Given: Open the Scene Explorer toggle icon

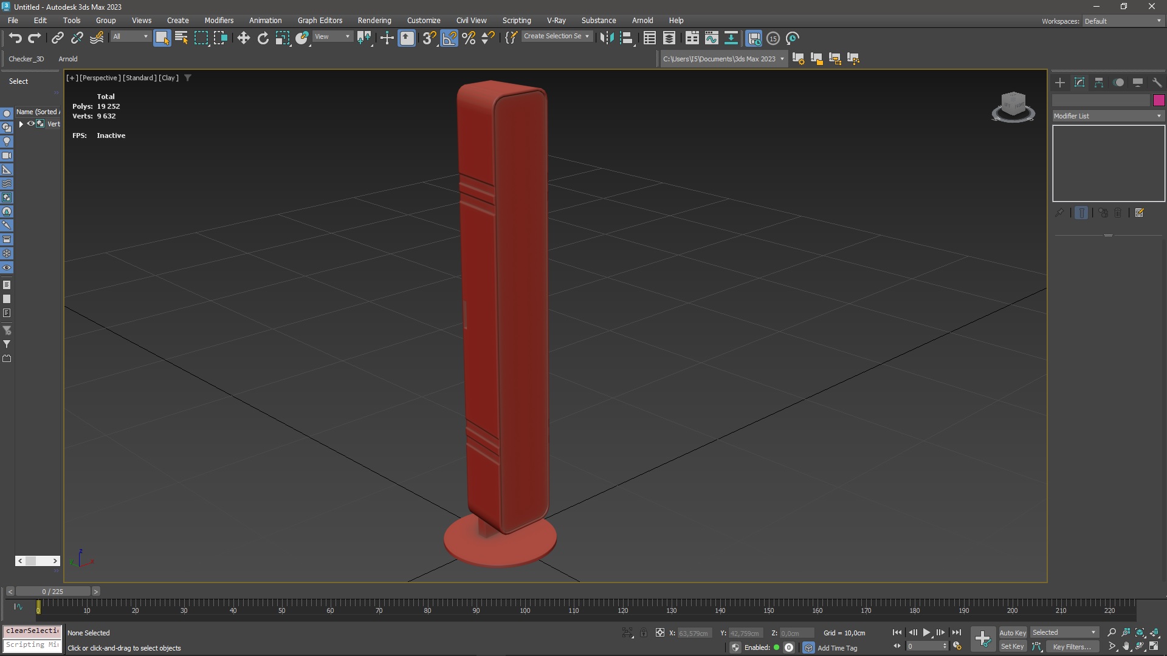Looking at the screenshot, I should tap(649, 38).
